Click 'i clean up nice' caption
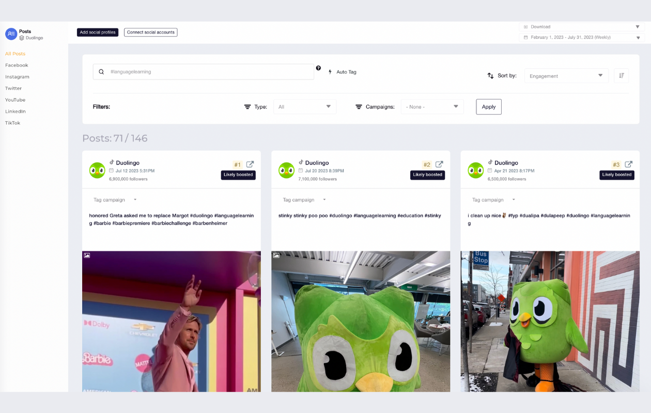 pos(549,219)
